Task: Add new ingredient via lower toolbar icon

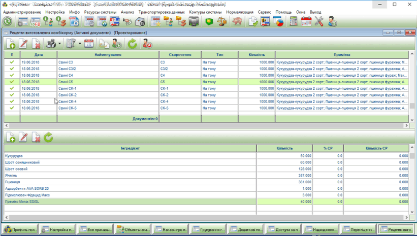Action: click(10, 138)
